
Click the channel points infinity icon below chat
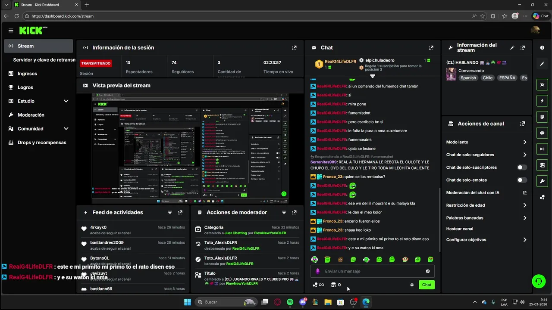pyautogui.click(x=318, y=285)
